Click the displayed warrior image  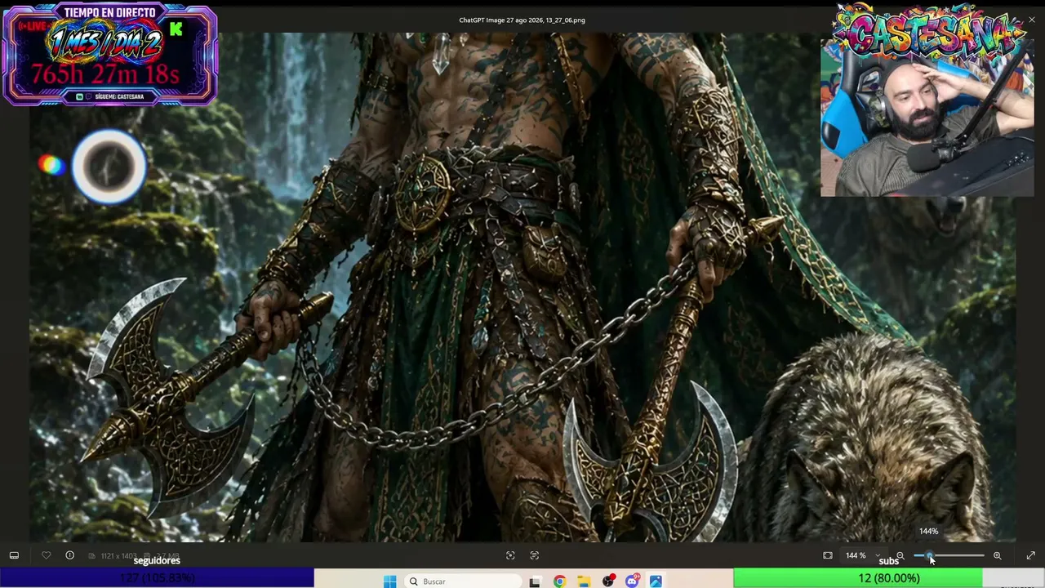522,287
